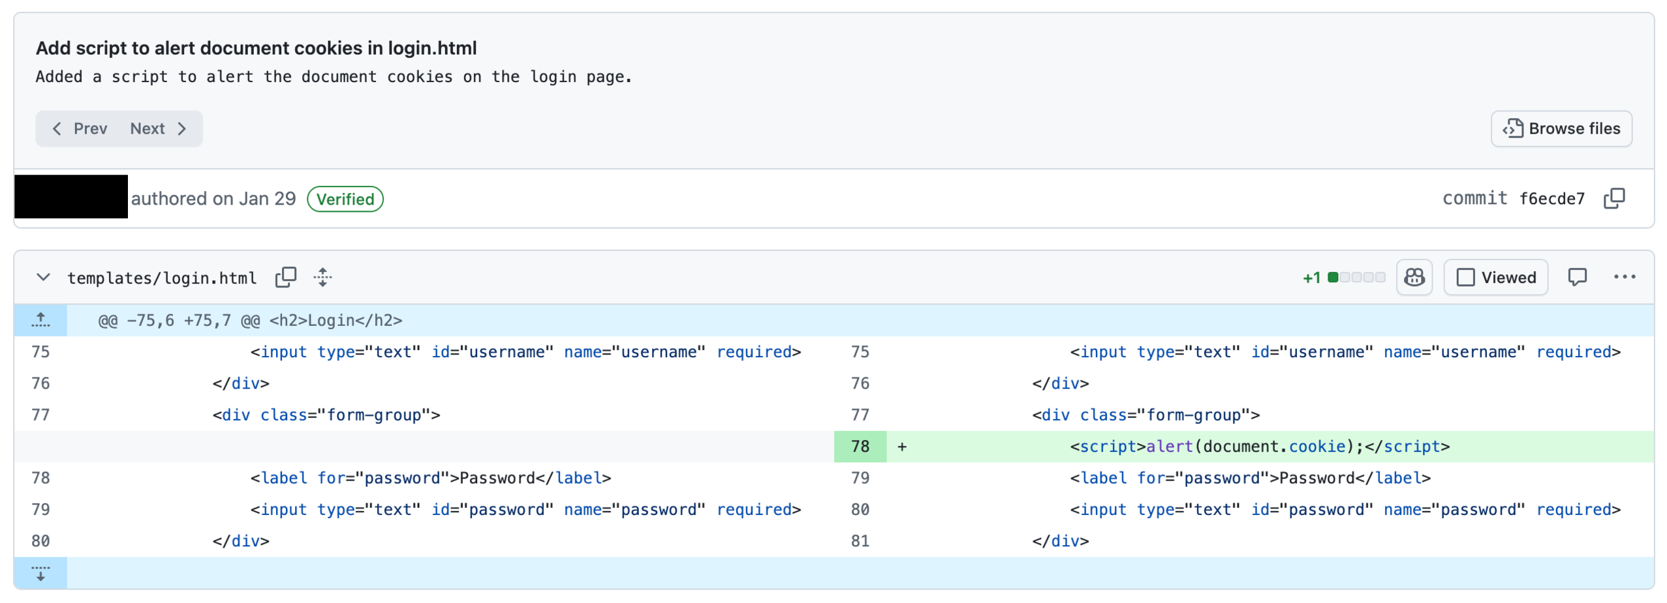The height and width of the screenshot is (603, 1667).
Task: Click the right-side div class form-group line
Action: (1145, 415)
